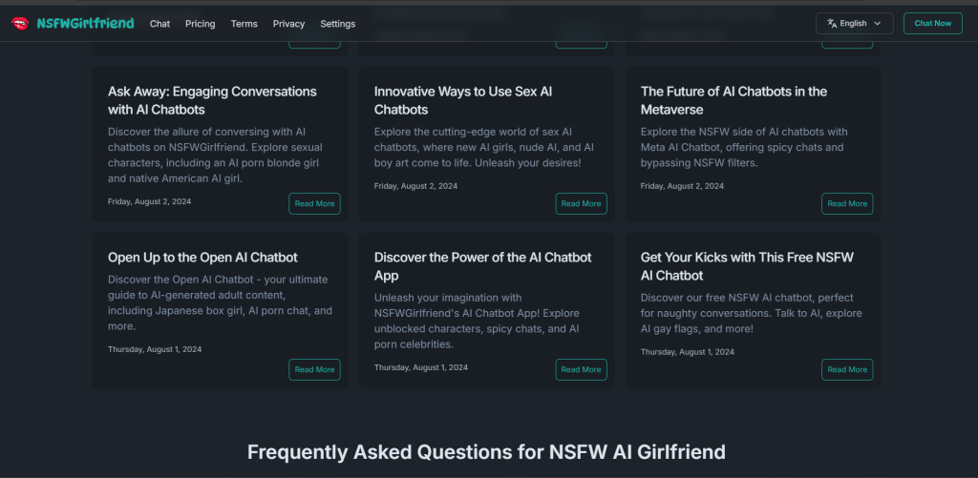Open The Future of AI Chatbots title
The image size is (978, 478).
(x=733, y=100)
